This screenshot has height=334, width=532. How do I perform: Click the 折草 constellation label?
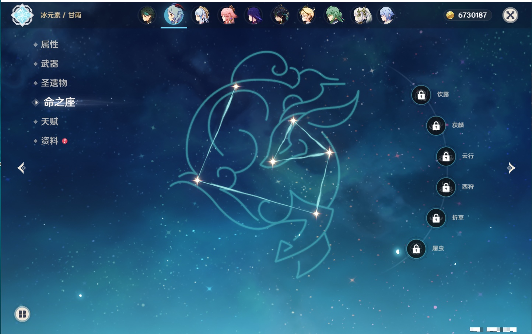tap(458, 218)
